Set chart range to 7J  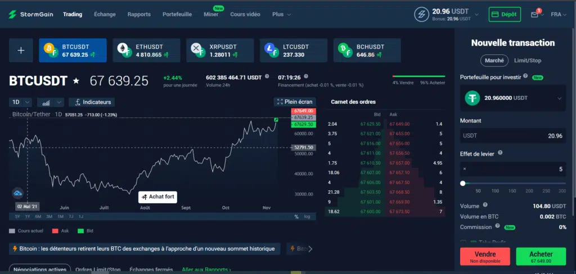[x=71, y=216]
